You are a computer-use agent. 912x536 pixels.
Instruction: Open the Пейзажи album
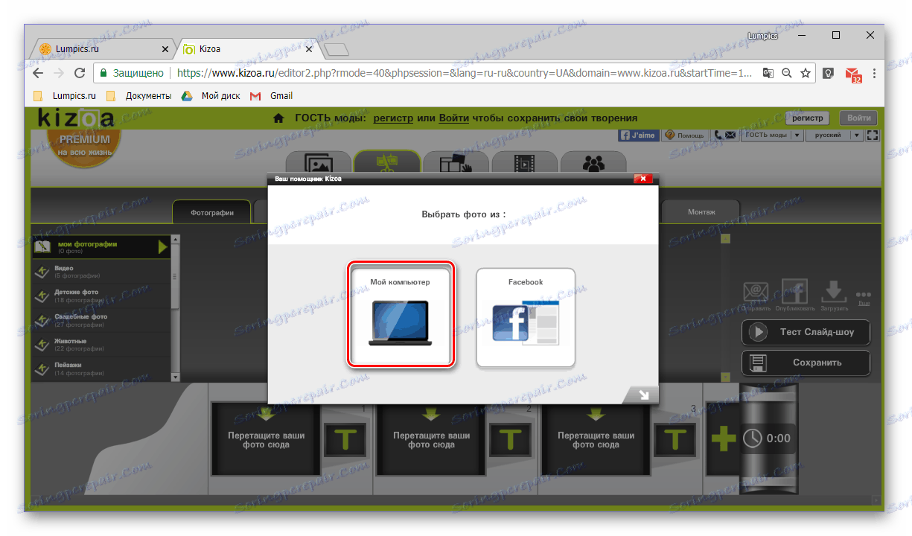[101, 368]
